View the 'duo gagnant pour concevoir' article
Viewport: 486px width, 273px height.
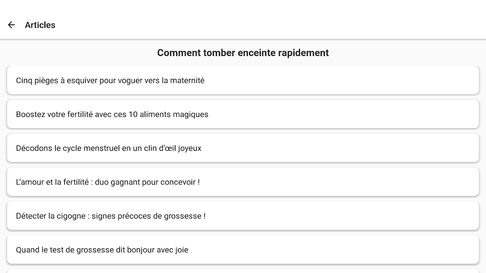click(x=108, y=182)
